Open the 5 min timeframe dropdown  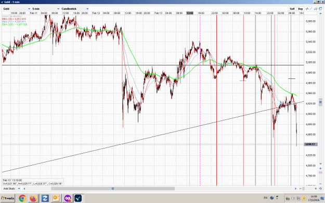coord(46,9)
